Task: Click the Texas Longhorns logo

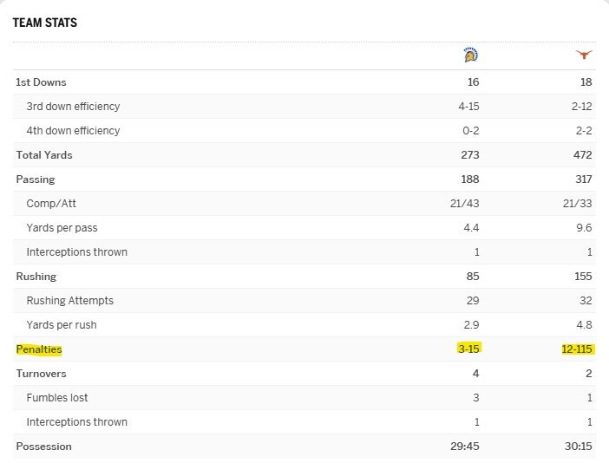Action: click(x=584, y=55)
